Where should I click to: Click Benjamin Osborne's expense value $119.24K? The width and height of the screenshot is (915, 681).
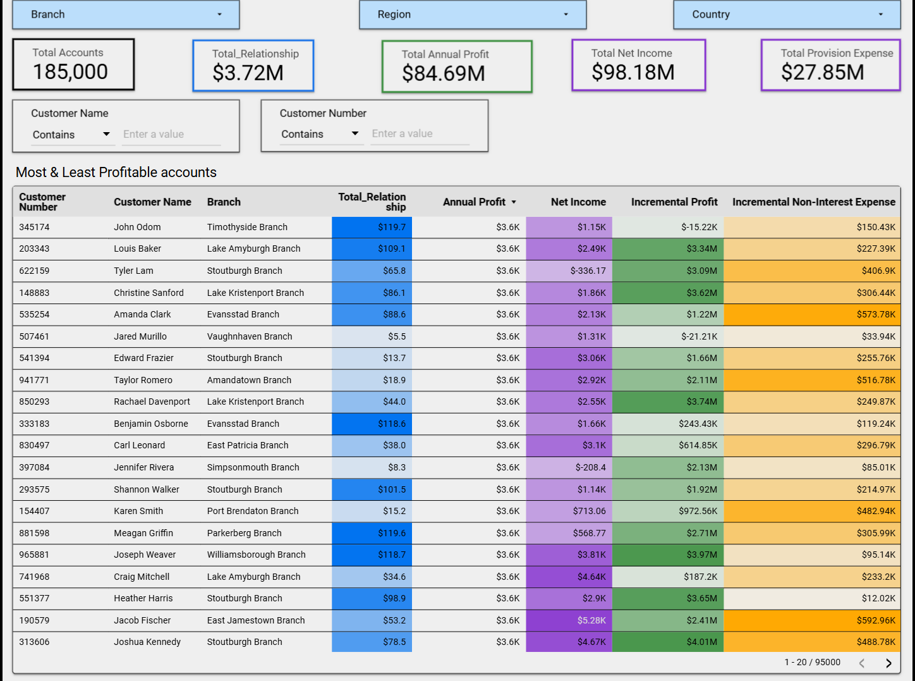click(x=876, y=424)
